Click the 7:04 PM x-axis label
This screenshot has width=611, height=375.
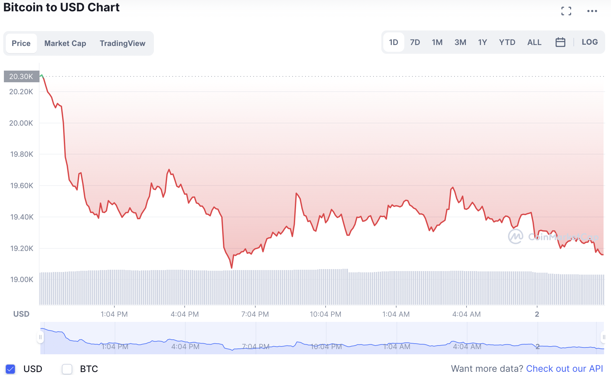tap(255, 314)
